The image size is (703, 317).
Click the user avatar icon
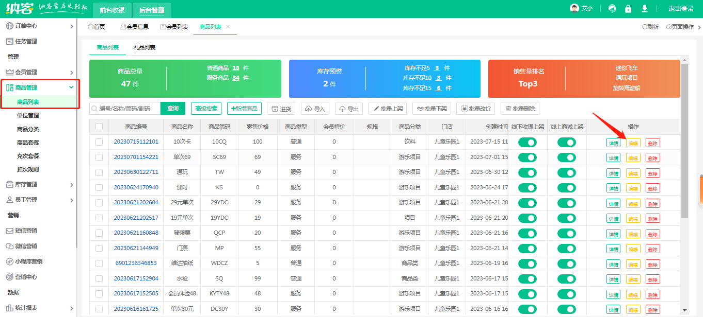574,9
